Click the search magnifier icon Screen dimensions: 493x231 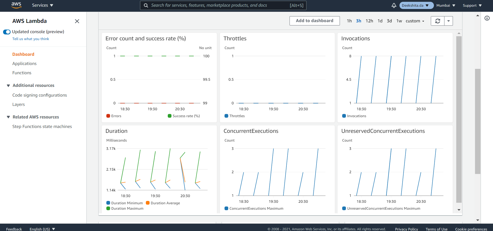tap(146, 5)
